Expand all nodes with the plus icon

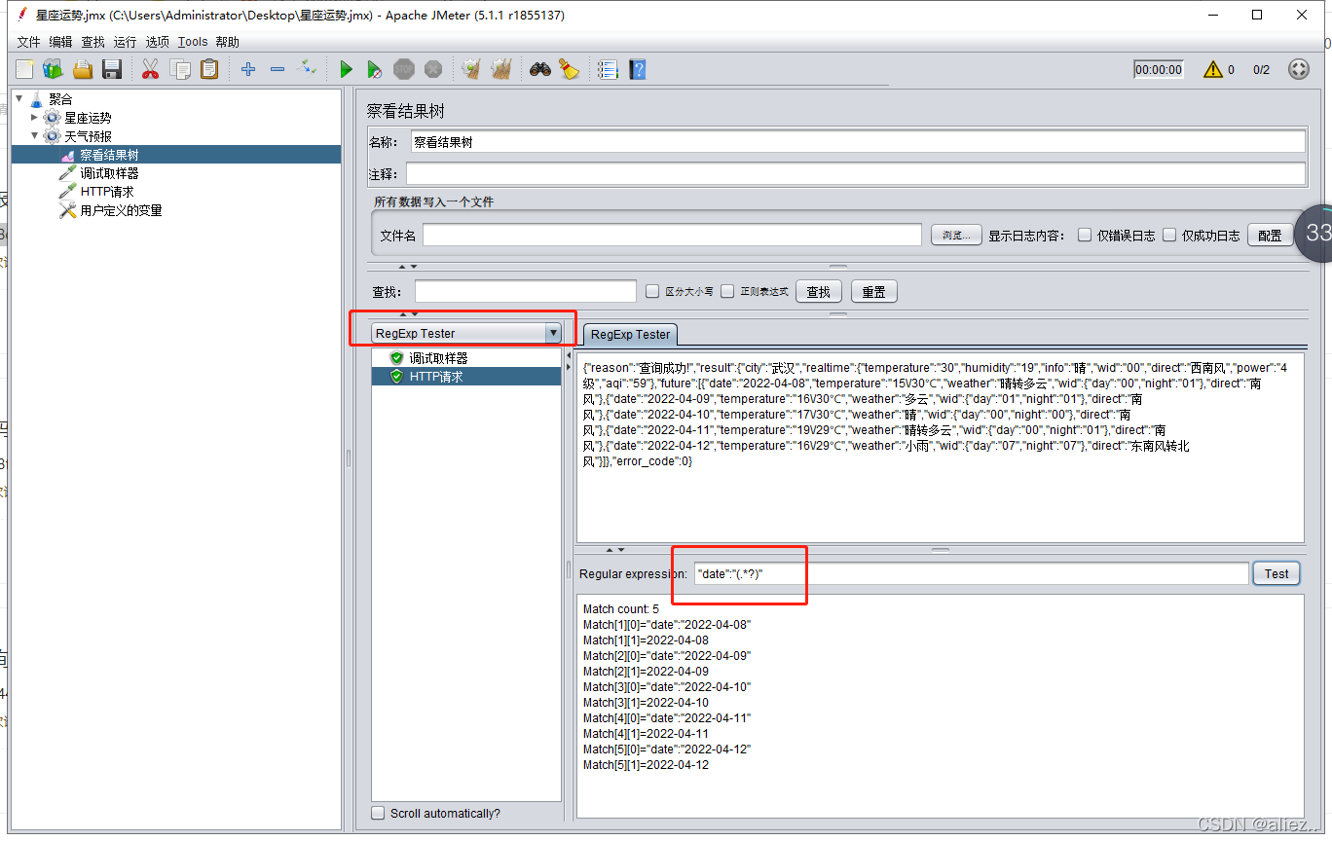point(248,69)
